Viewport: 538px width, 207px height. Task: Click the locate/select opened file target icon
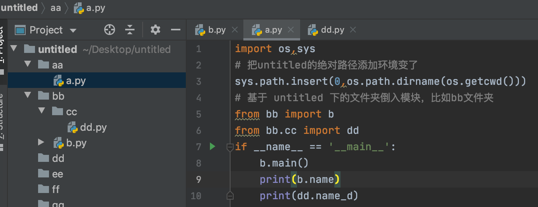pos(110,30)
